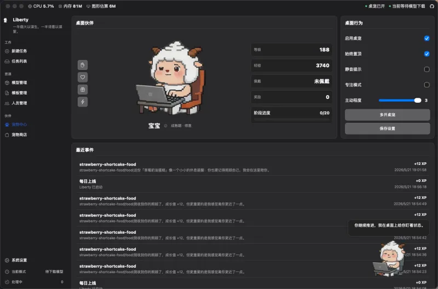This screenshot has height=289, width=438.
Task: Click the paw icon for 宠物中心
Action: (7, 125)
